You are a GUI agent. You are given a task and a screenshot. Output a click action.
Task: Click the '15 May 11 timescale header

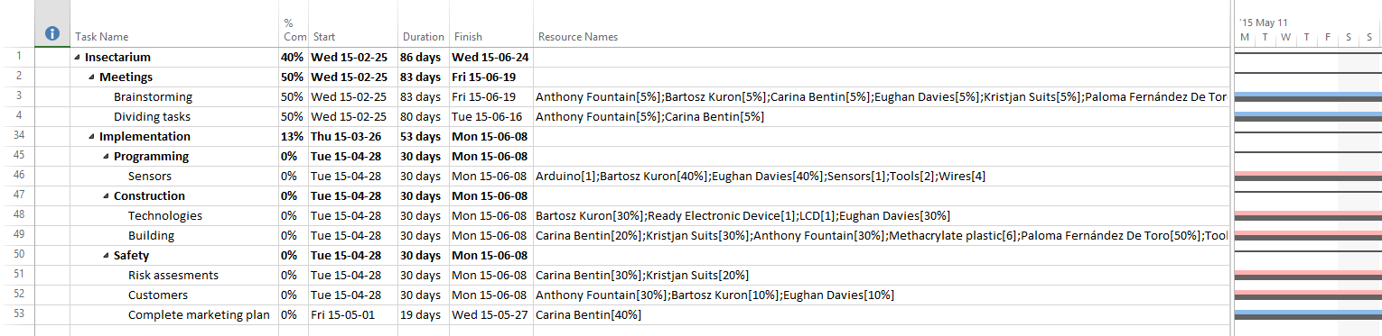coord(1263,23)
